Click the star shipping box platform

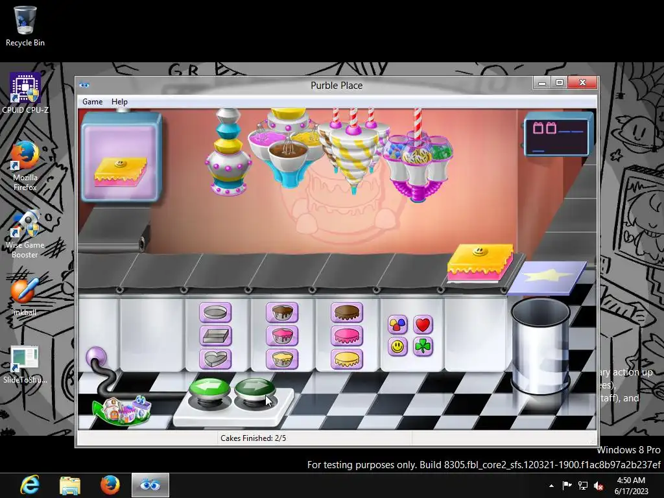547,278
